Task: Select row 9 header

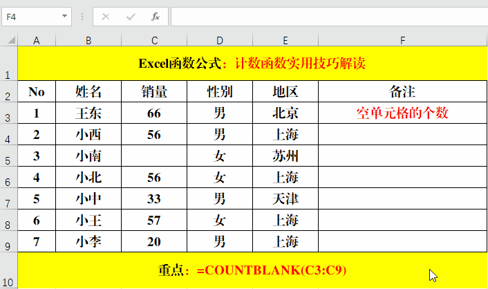Action: [9, 242]
